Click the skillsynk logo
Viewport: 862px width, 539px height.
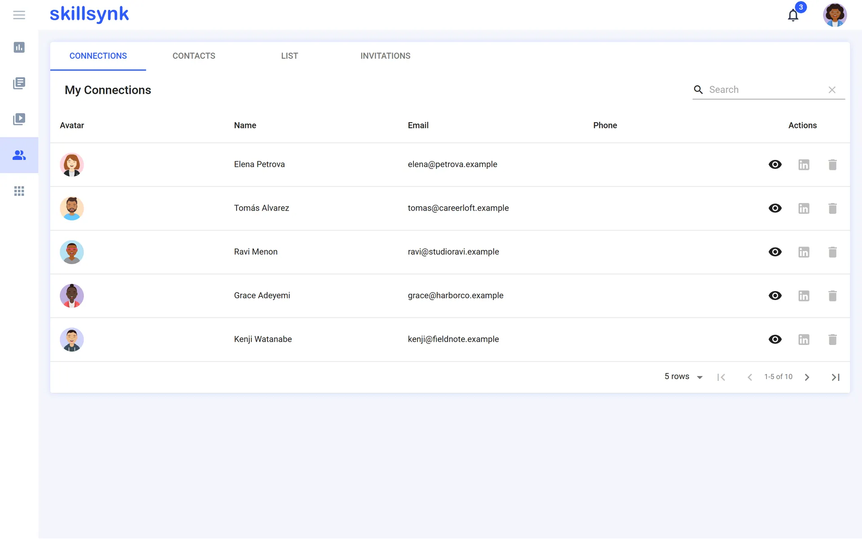tap(89, 14)
